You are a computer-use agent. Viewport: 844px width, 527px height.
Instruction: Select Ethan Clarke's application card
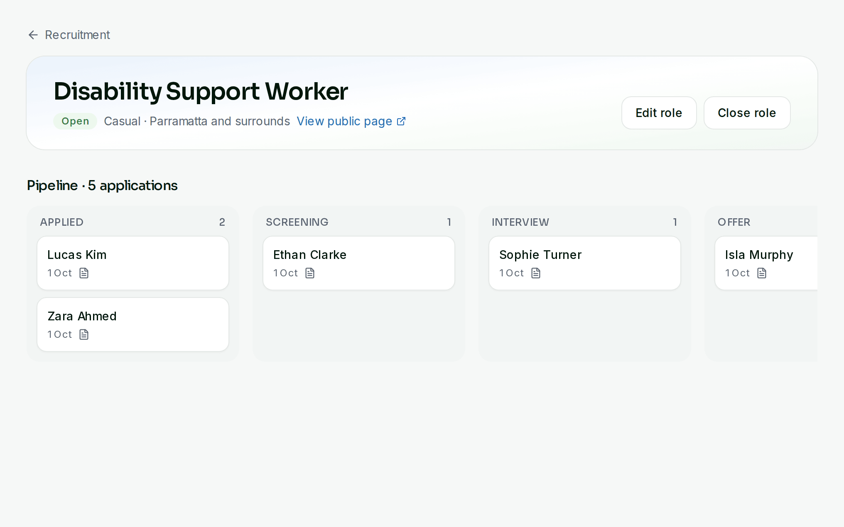(x=359, y=263)
